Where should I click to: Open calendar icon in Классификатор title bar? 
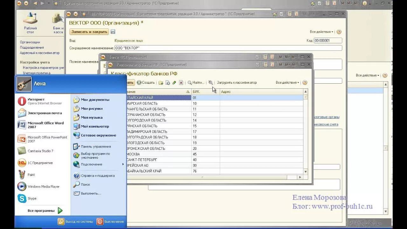272,65
